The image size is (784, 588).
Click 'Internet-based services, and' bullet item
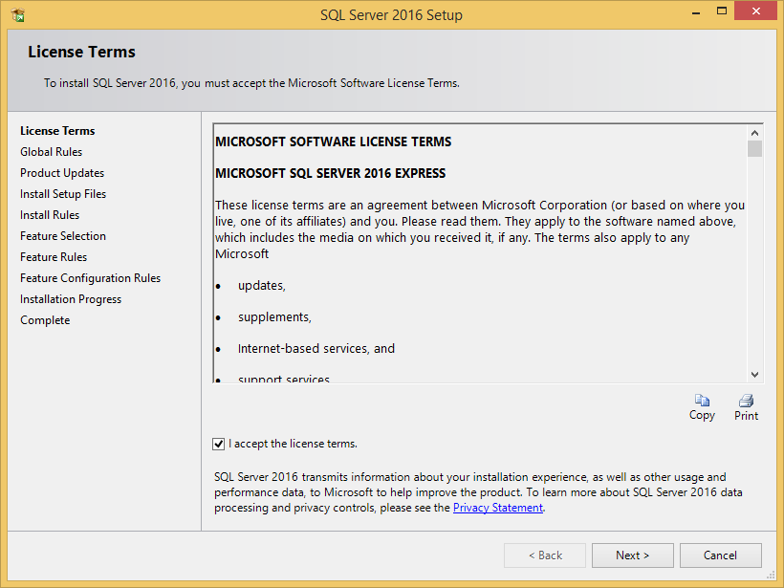(x=316, y=349)
